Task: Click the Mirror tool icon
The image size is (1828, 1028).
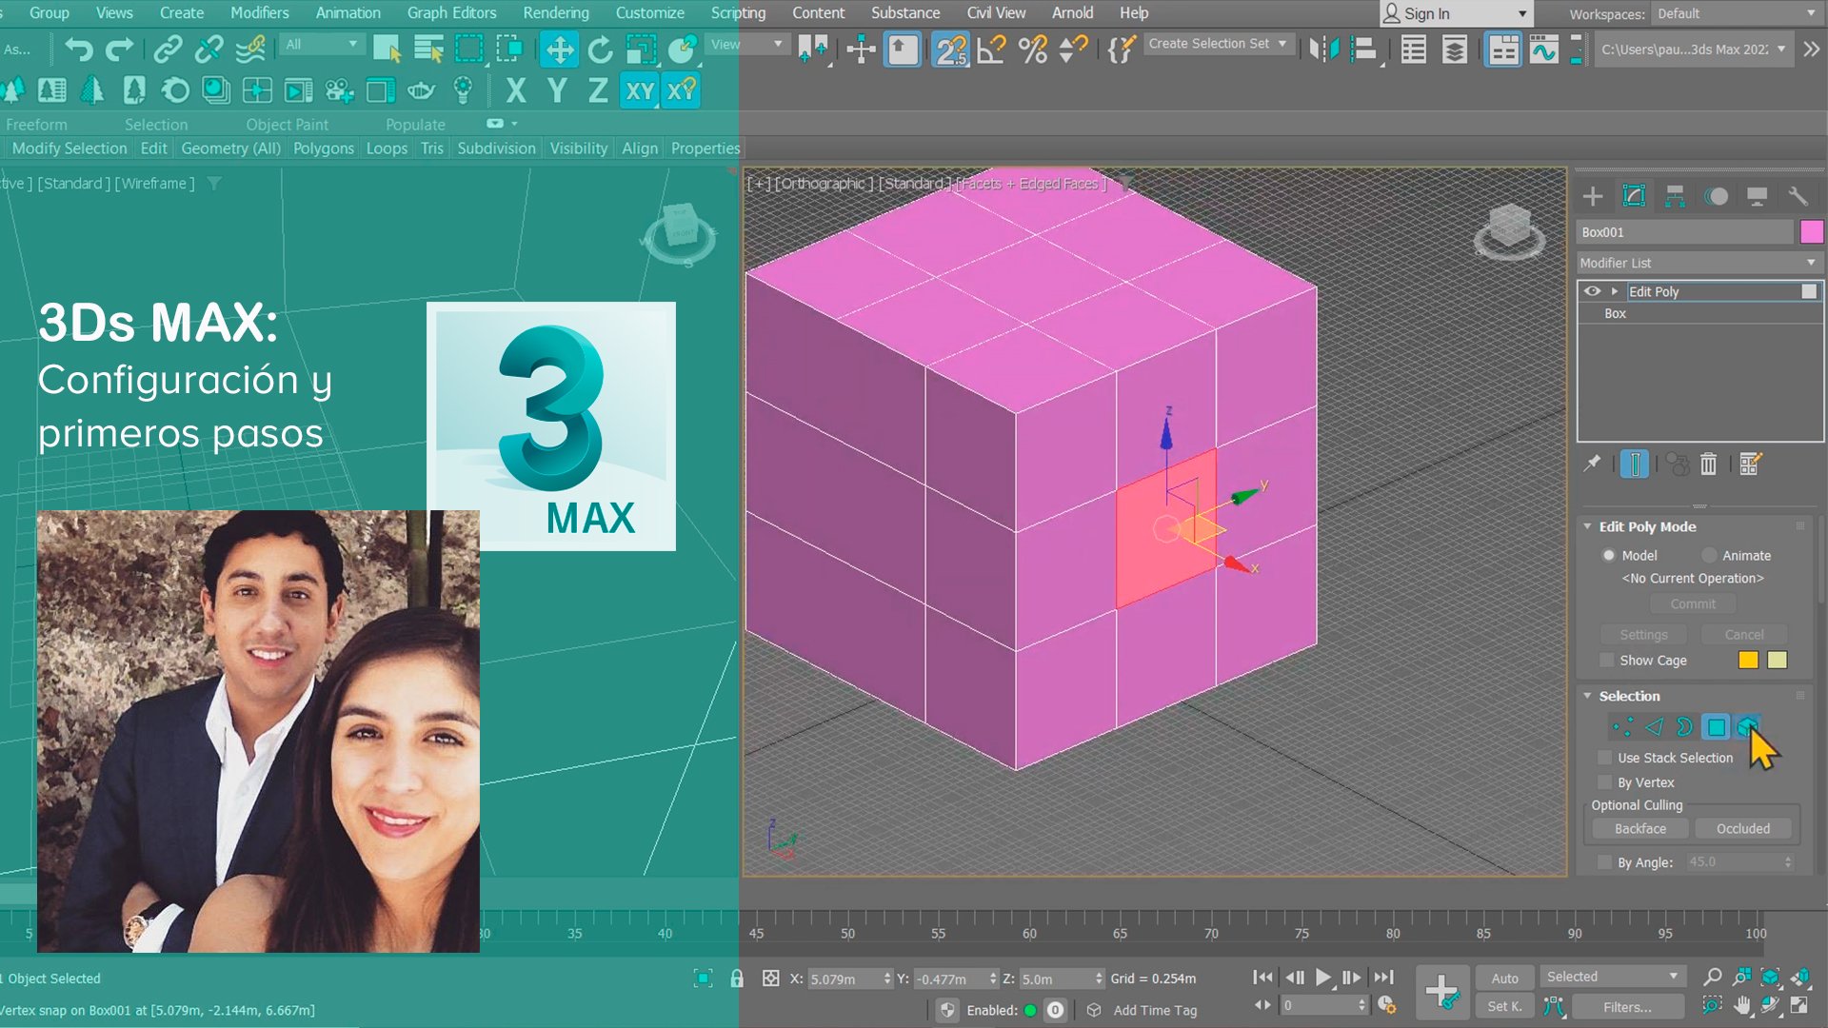Action: (x=1323, y=49)
